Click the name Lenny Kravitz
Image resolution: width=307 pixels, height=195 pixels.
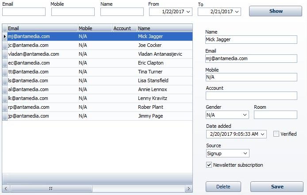(x=153, y=98)
